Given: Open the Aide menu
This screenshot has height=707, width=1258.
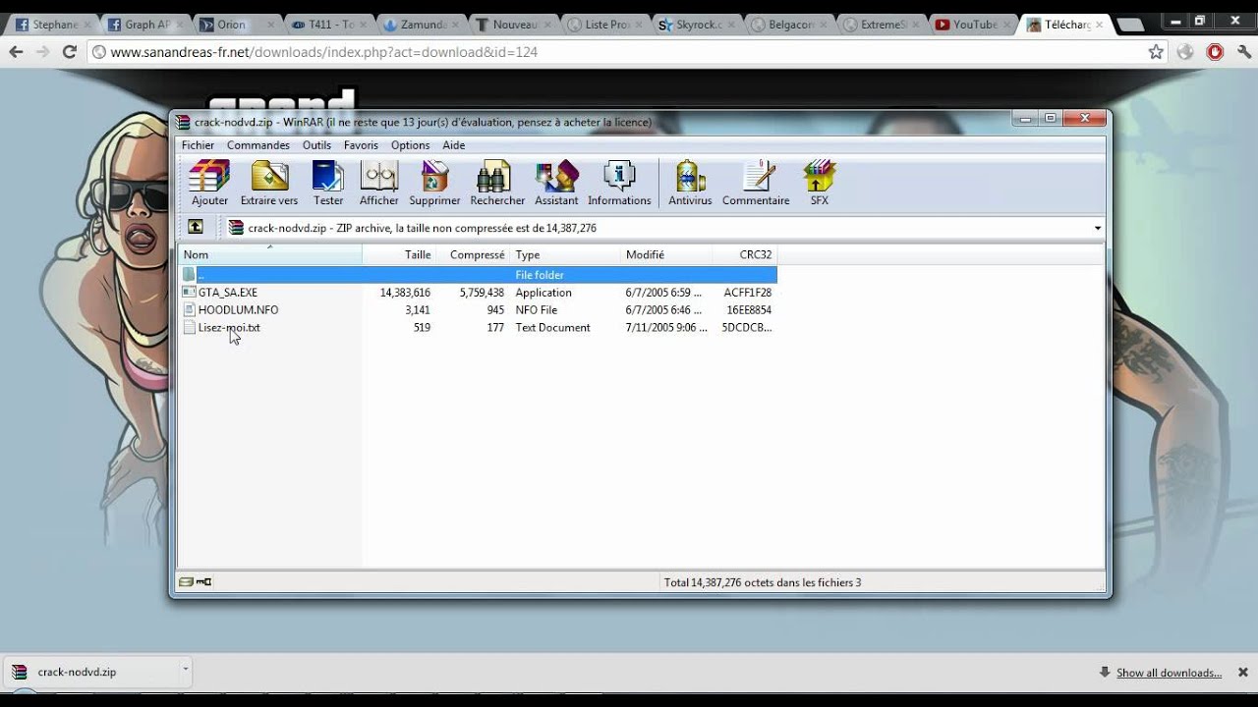Looking at the screenshot, I should (454, 145).
